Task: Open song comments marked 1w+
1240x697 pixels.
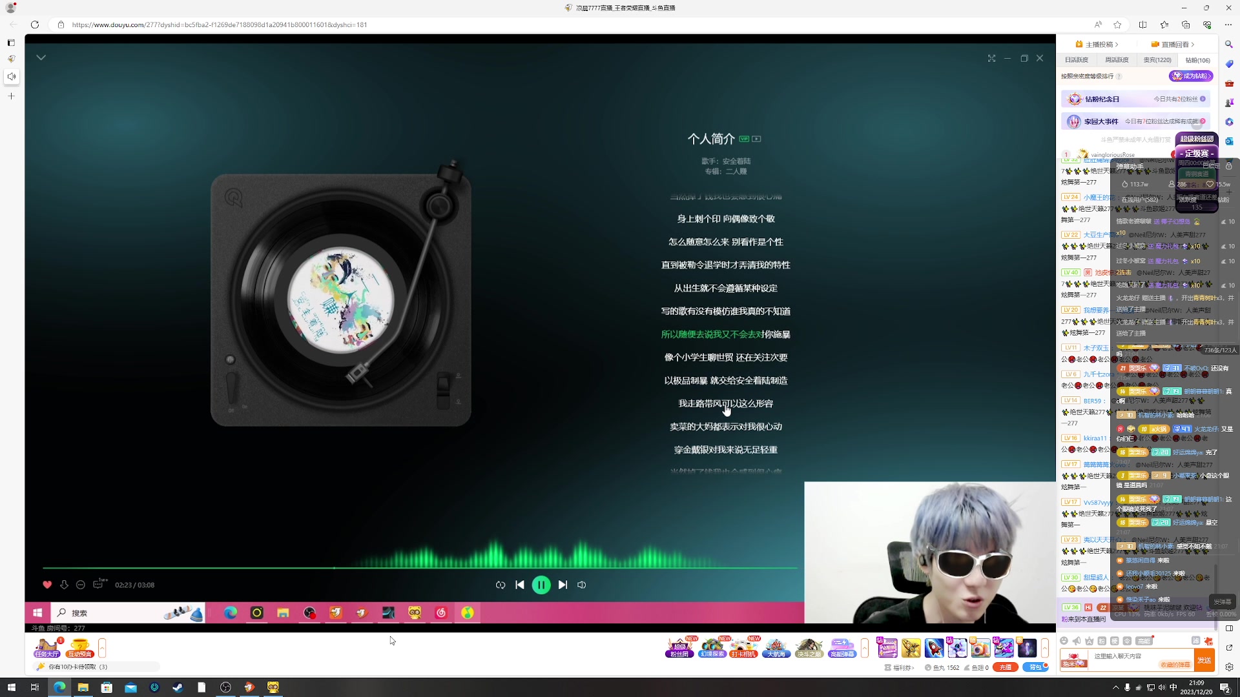Action: pos(99,583)
